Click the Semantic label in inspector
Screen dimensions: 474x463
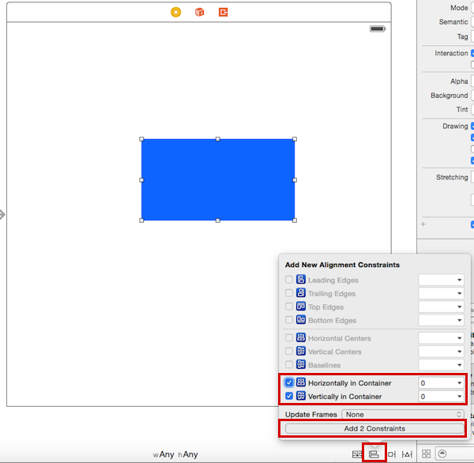pyautogui.click(x=453, y=22)
